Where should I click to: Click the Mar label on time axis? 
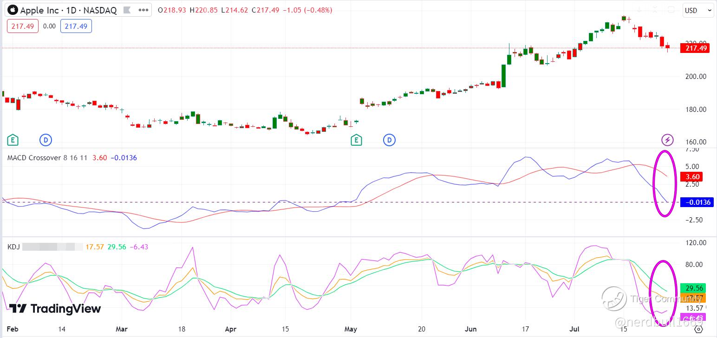click(x=121, y=329)
